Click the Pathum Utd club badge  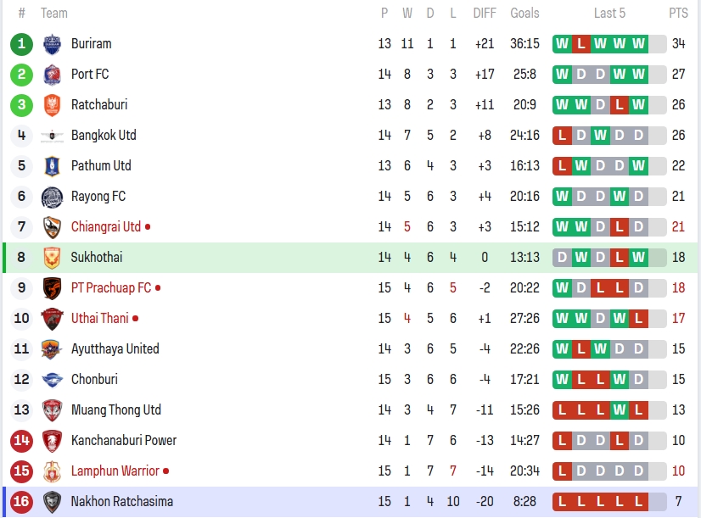tap(52, 166)
